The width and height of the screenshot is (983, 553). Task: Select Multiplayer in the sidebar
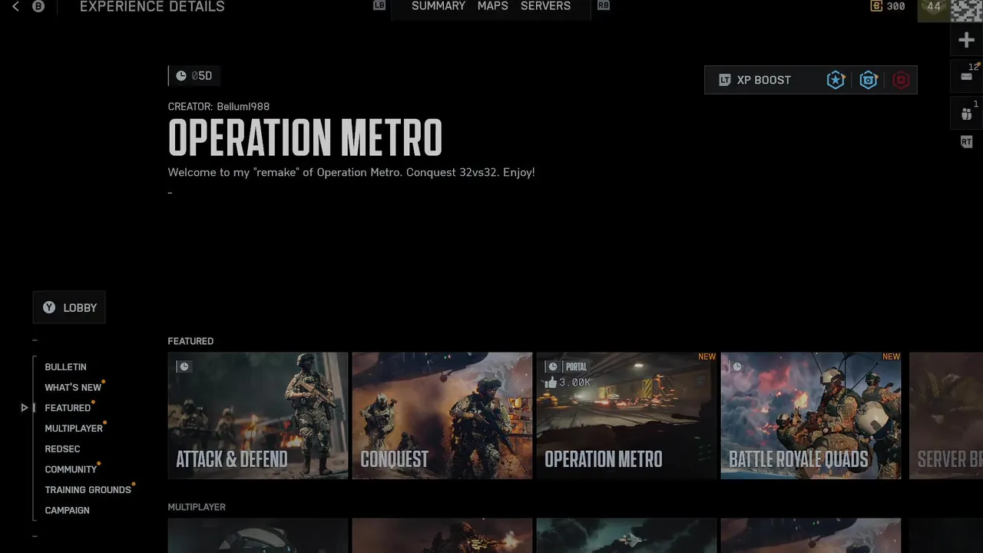click(x=74, y=429)
